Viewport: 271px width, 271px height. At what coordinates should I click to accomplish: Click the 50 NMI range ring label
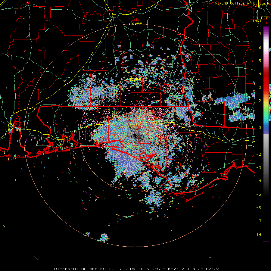click(x=135, y=80)
